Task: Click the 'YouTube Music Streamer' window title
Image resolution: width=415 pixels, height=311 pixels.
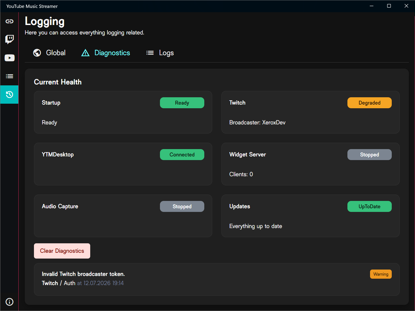Action: (32, 6)
